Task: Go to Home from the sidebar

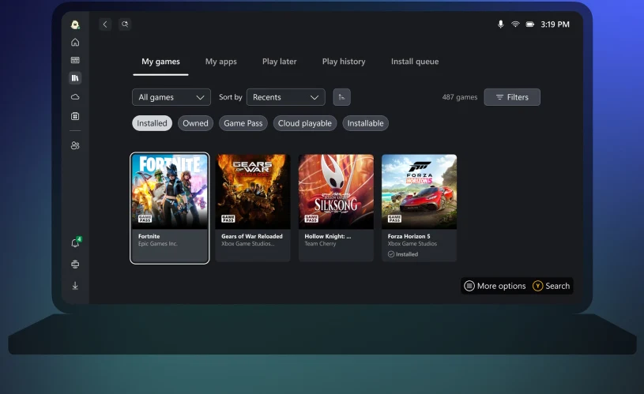Action: pyautogui.click(x=75, y=43)
